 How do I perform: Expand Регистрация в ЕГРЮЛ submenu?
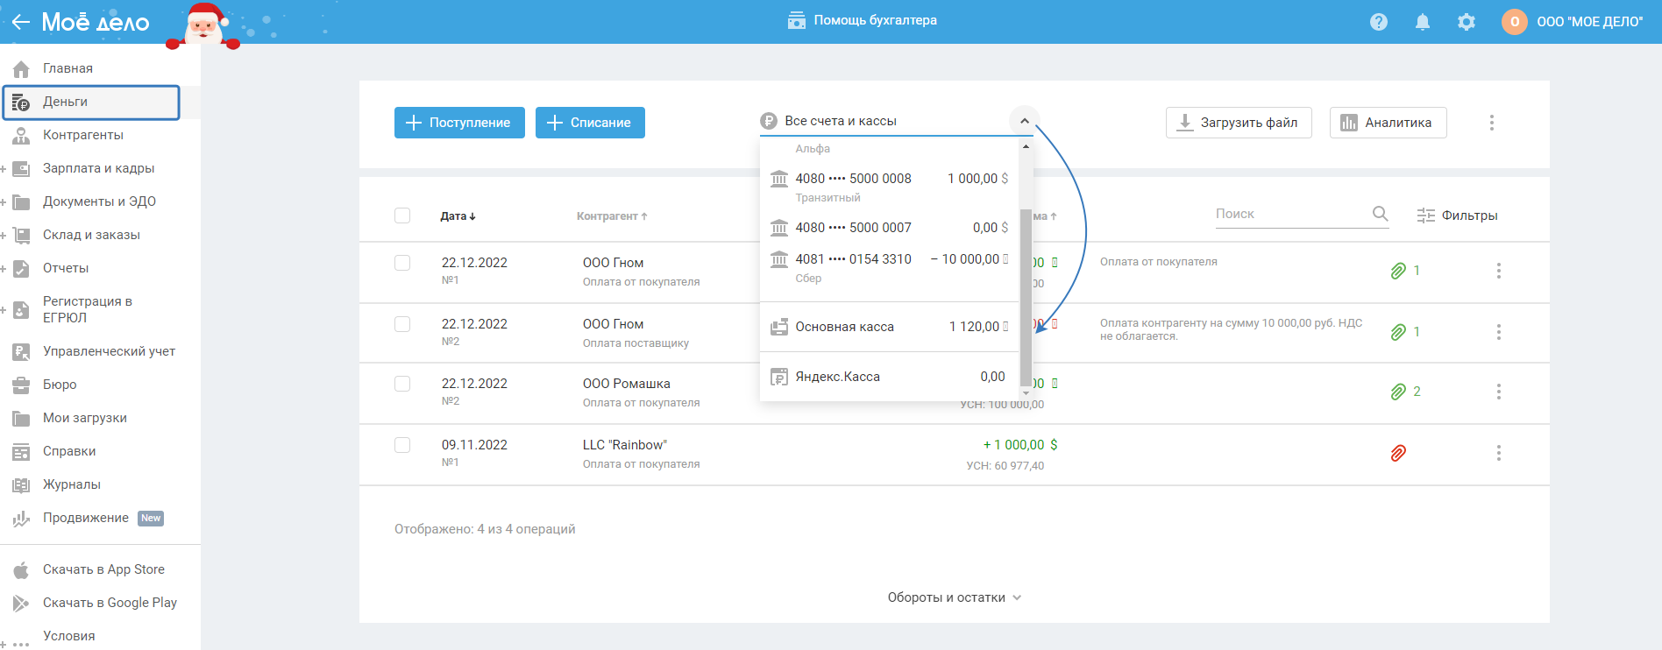click(4, 309)
